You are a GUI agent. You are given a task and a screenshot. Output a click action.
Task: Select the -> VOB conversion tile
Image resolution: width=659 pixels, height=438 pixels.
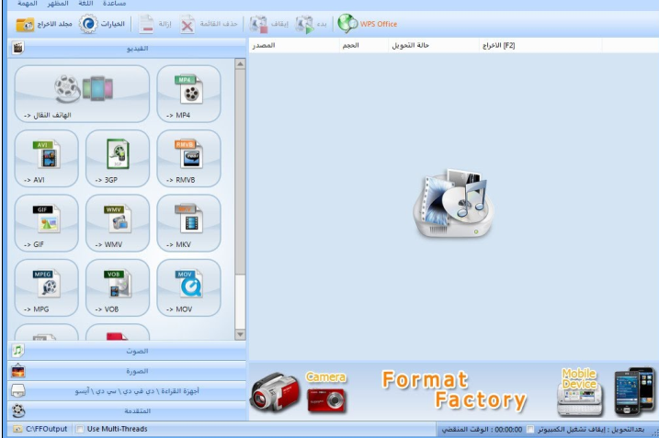point(118,287)
